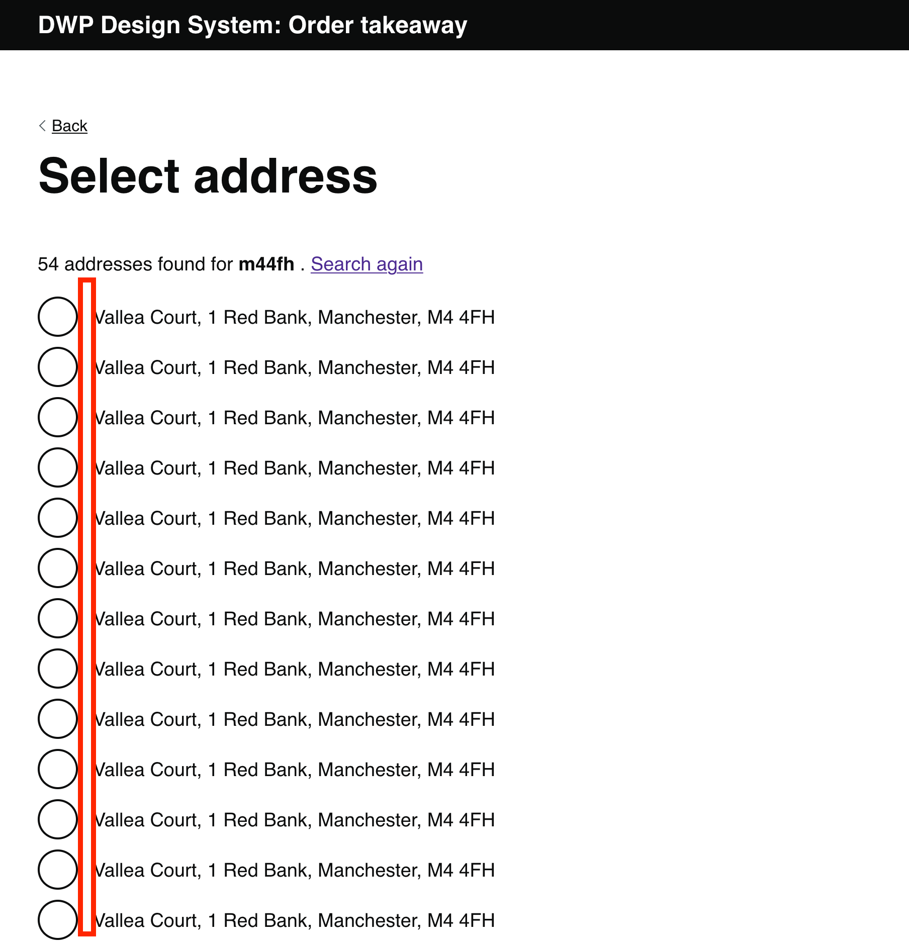The width and height of the screenshot is (909, 948).
Task: Choose the twelfth Vallea Court address
Action: 57,869
